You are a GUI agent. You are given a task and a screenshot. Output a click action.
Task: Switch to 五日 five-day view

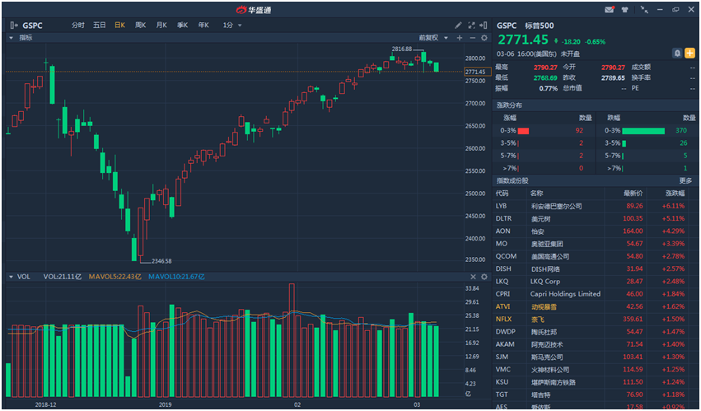[99, 26]
